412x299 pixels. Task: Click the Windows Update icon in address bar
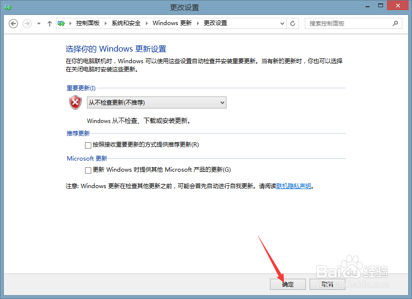(x=61, y=24)
